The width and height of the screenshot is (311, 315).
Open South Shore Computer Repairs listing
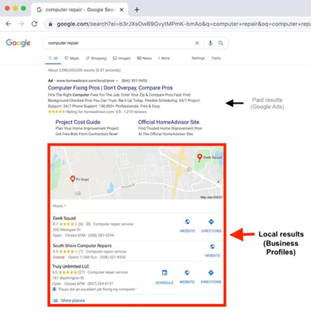82,245
